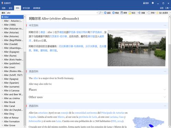171x128 pixels.
Task: Click the save (保存) disk icon
Action: click(122, 13)
